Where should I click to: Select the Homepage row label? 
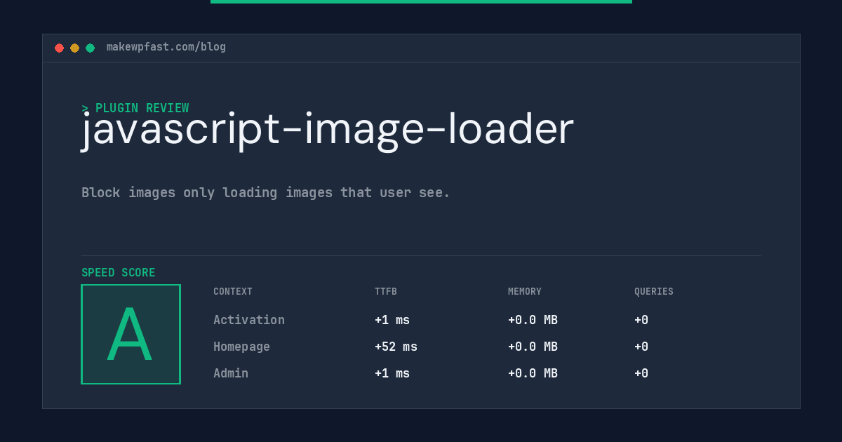point(241,347)
